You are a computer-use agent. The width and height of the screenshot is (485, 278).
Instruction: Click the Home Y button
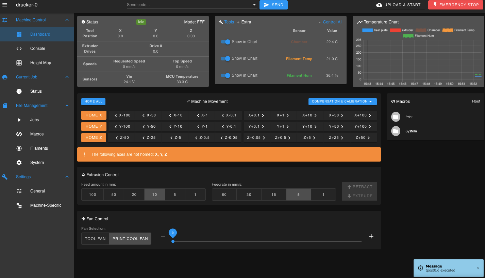point(94,126)
